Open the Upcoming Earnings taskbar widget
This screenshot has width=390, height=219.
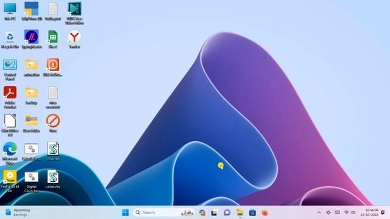pyautogui.click(x=18, y=212)
